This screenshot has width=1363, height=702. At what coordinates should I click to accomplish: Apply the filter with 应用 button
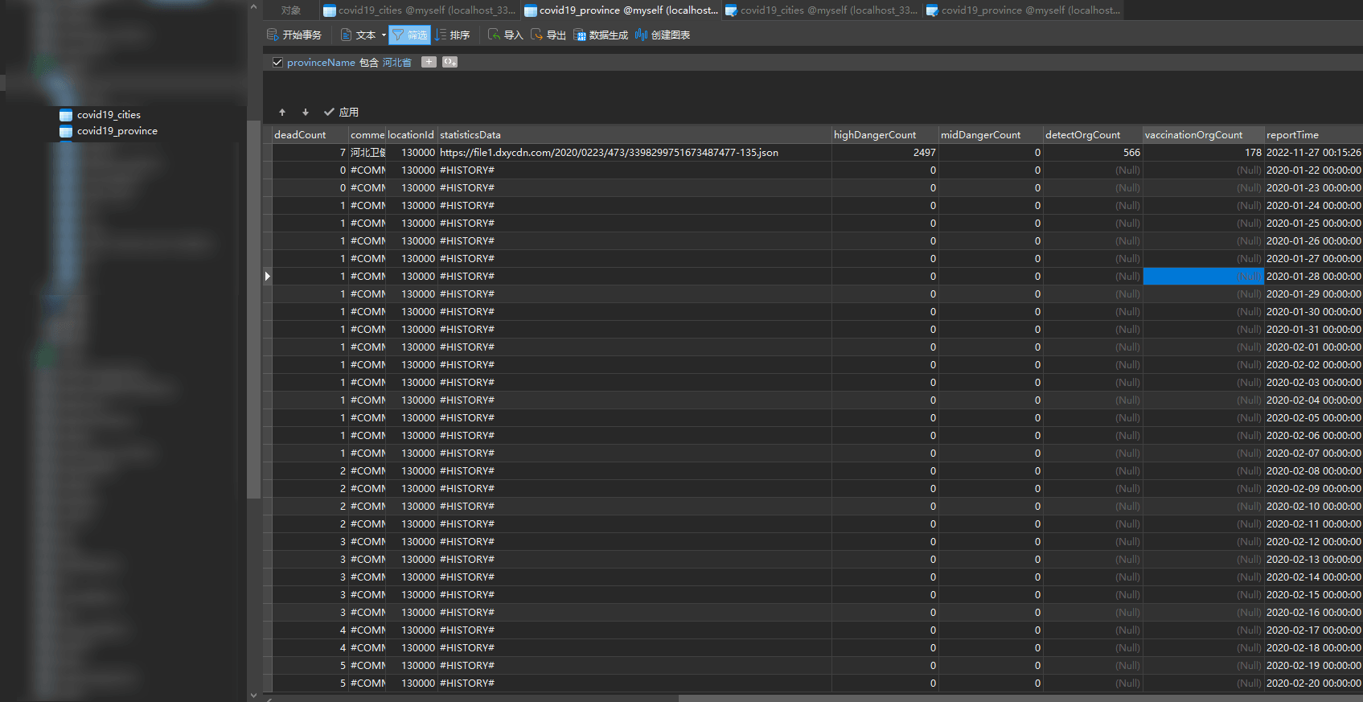click(x=341, y=113)
